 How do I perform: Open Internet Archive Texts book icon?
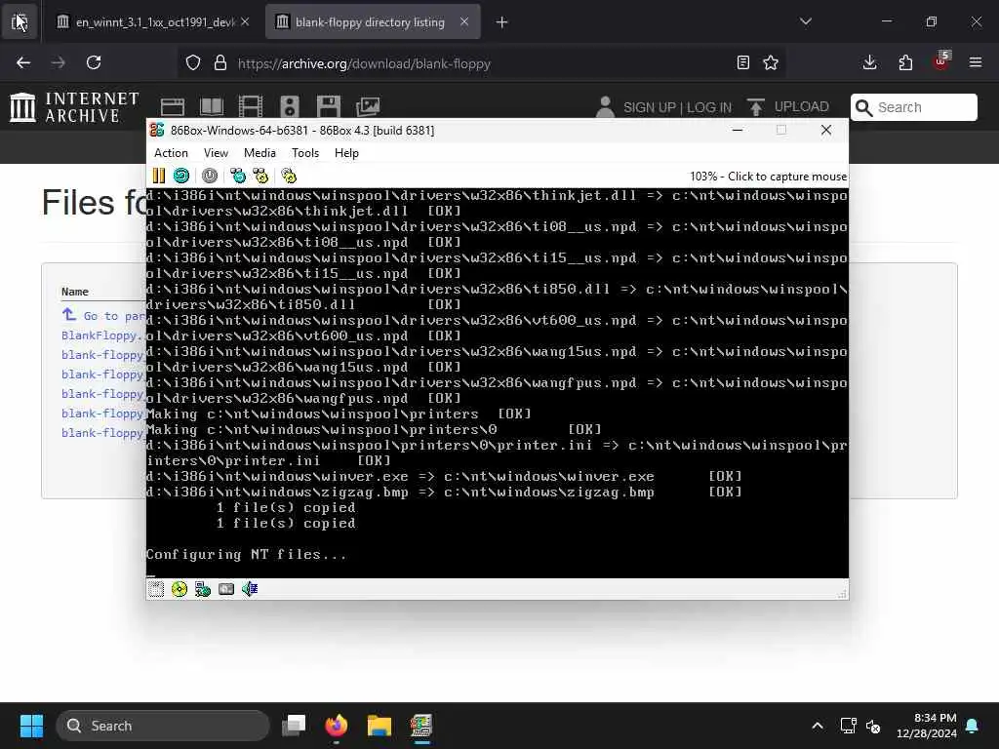click(212, 107)
